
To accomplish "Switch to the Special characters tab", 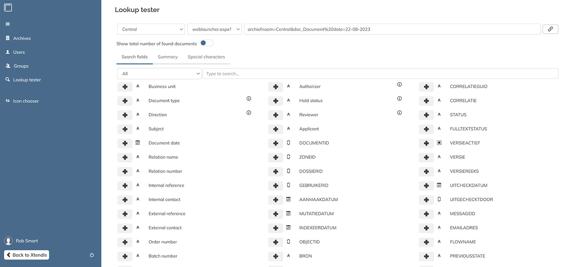I will (206, 57).
